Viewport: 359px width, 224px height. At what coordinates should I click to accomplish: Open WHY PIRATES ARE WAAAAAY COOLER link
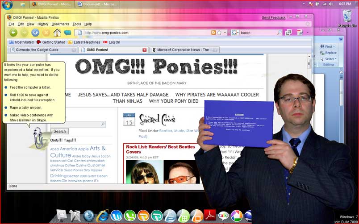pyautogui.click(x=217, y=95)
